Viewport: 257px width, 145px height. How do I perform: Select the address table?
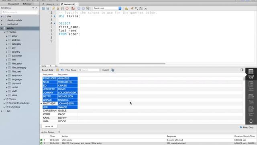click(16, 40)
